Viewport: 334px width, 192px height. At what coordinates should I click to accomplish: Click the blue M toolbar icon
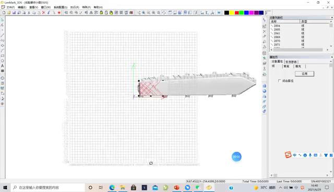pyautogui.click(x=219, y=13)
